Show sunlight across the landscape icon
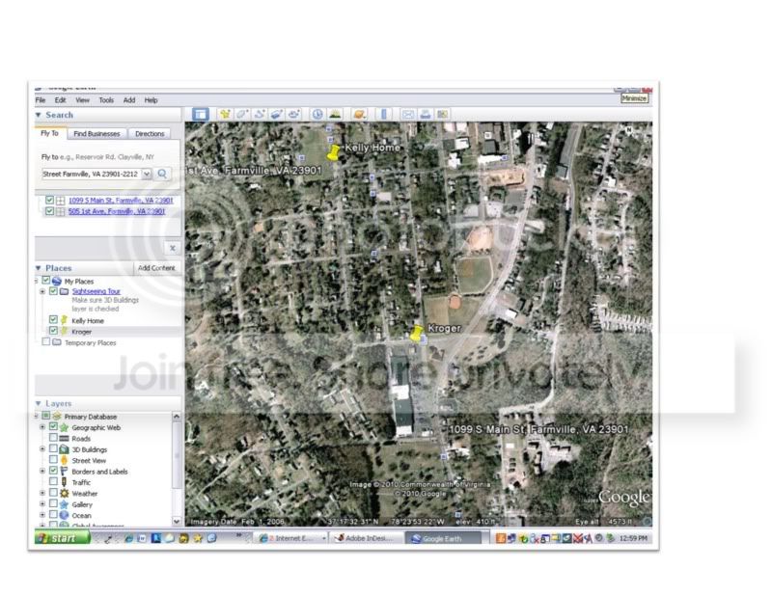The image size is (772, 596). tap(334, 114)
